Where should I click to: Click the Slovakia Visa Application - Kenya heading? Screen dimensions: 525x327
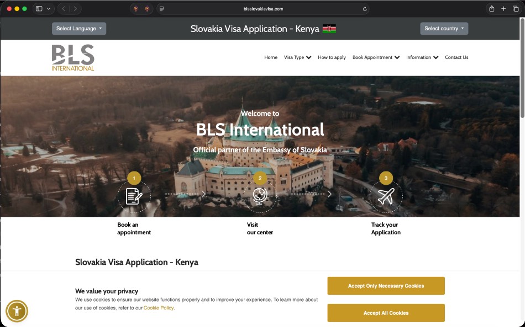[x=136, y=262]
